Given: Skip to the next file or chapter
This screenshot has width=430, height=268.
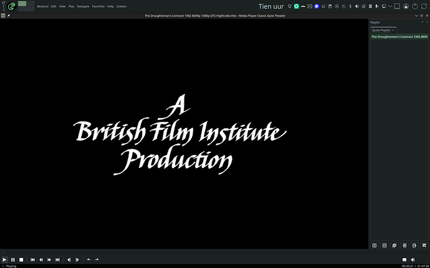Looking at the screenshot, I should [x=57, y=259].
